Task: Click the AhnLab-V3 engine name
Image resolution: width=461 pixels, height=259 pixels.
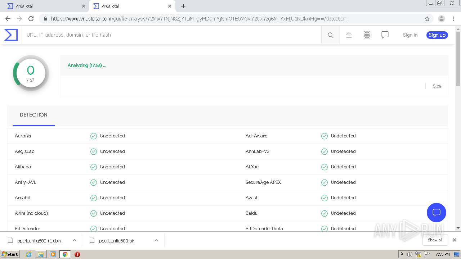Action: click(x=258, y=151)
